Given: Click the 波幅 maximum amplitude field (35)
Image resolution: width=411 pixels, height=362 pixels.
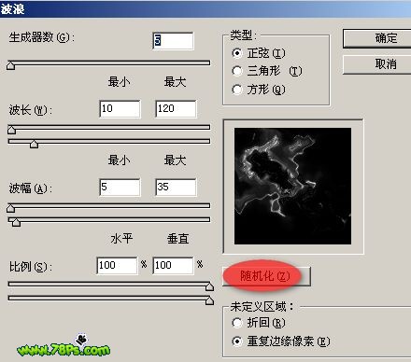Looking at the screenshot, I should (176, 188).
